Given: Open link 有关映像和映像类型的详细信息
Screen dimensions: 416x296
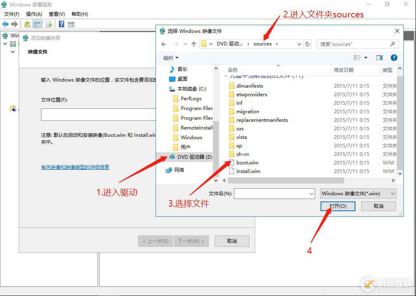Looking at the screenshot, I should (75, 167).
